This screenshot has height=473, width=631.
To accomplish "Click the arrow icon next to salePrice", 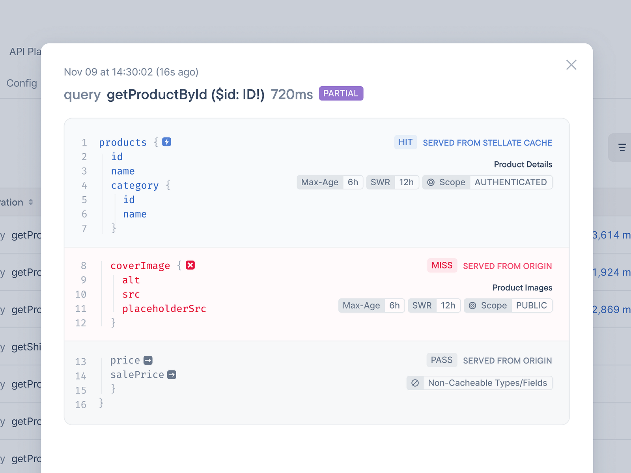I will [171, 374].
